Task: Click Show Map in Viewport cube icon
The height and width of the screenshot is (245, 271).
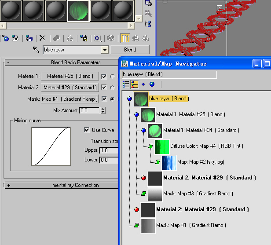Action: click(111, 38)
